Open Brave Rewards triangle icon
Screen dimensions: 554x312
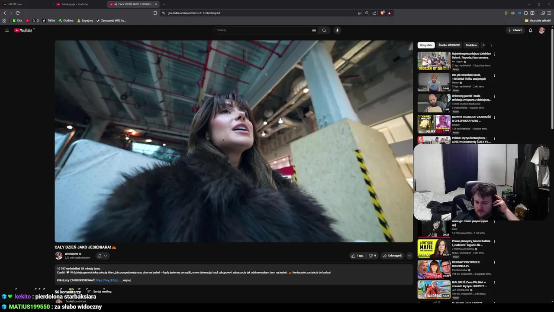pyautogui.click(x=389, y=13)
